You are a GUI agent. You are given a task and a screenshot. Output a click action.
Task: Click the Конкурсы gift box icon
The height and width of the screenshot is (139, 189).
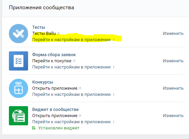click(18, 88)
